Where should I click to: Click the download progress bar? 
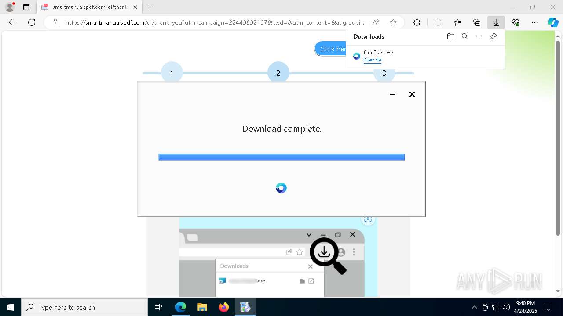[281, 157]
